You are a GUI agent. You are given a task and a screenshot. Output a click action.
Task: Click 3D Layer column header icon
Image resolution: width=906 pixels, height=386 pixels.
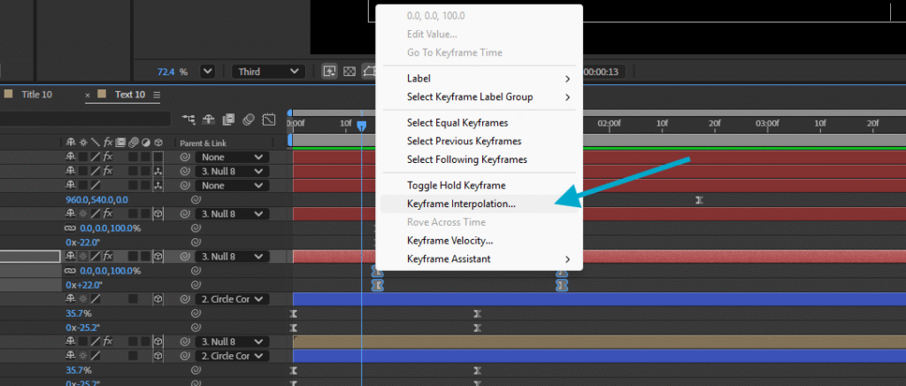pyautogui.click(x=158, y=143)
